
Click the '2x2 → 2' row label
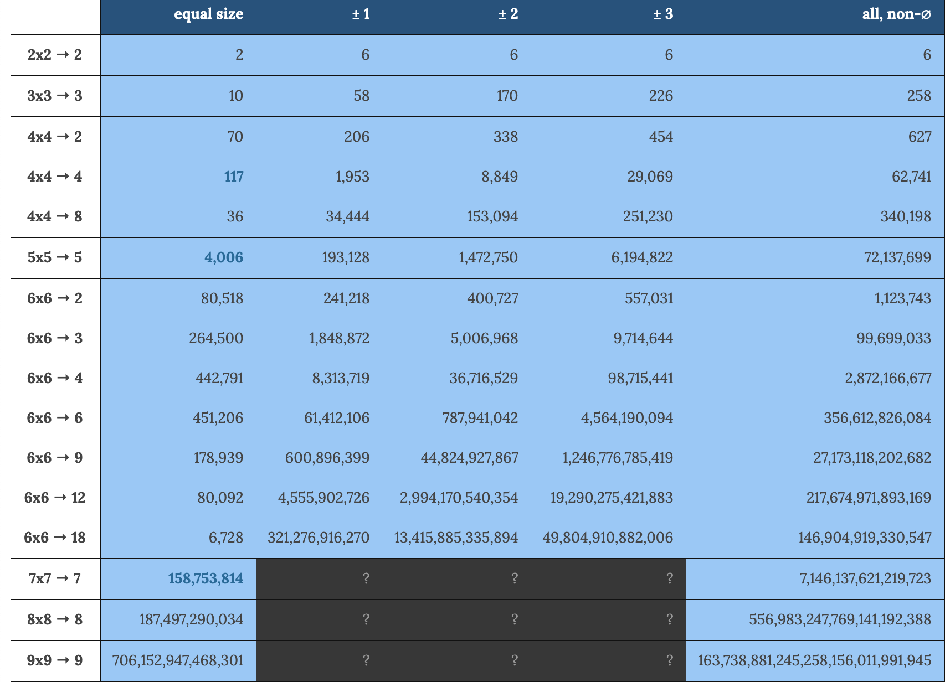pos(55,55)
